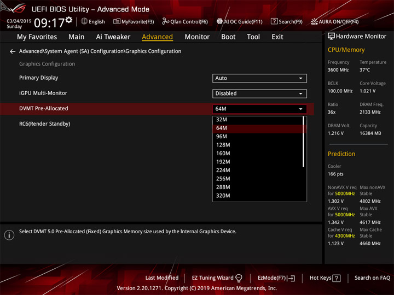This screenshot has height=295, width=394.
Task: Click the info icon beside help text
Action: [x=9, y=235]
